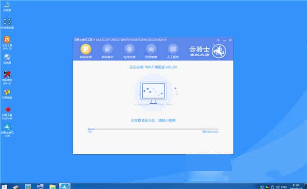Image resolution: width=307 pixels, height=189 pixels.
Task: Switch to the System Backup tab
Action: 107,52
